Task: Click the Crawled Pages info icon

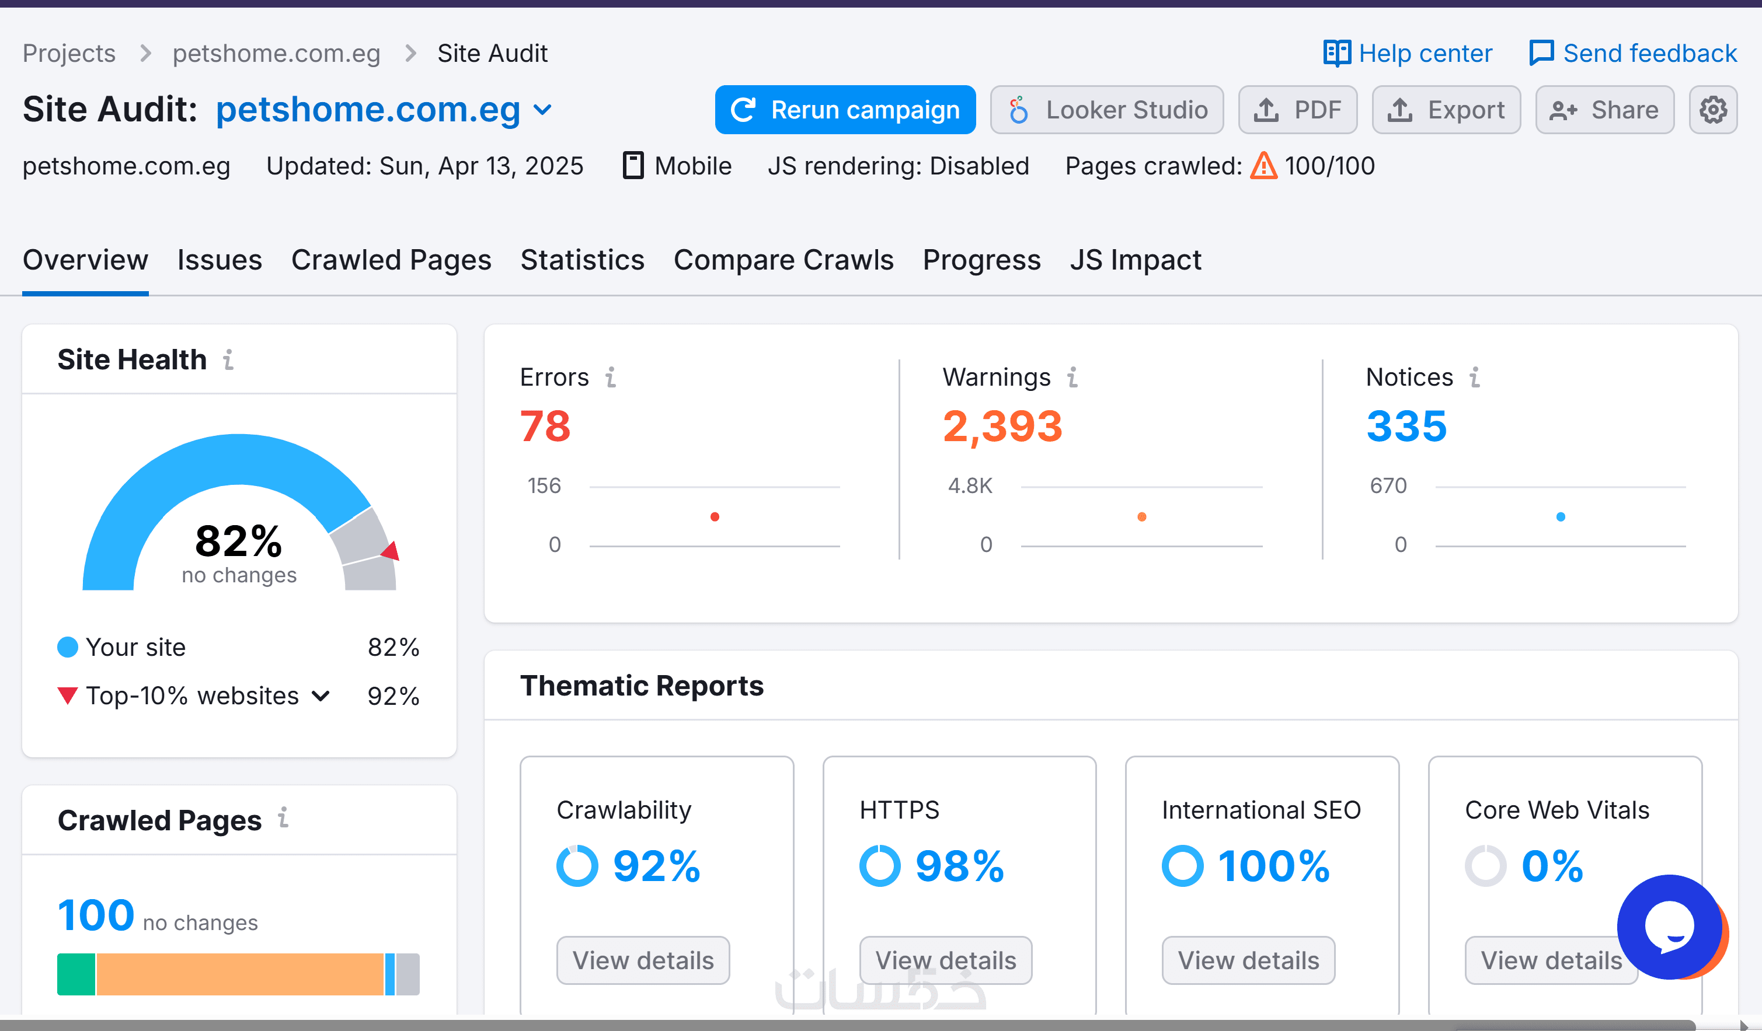Action: tap(283, 818)
